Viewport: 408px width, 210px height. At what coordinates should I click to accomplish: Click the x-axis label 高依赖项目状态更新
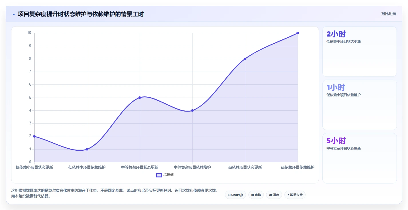click(245, 167)
